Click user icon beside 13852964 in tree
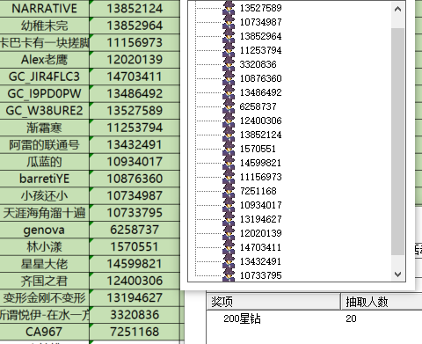 [229, 36]
